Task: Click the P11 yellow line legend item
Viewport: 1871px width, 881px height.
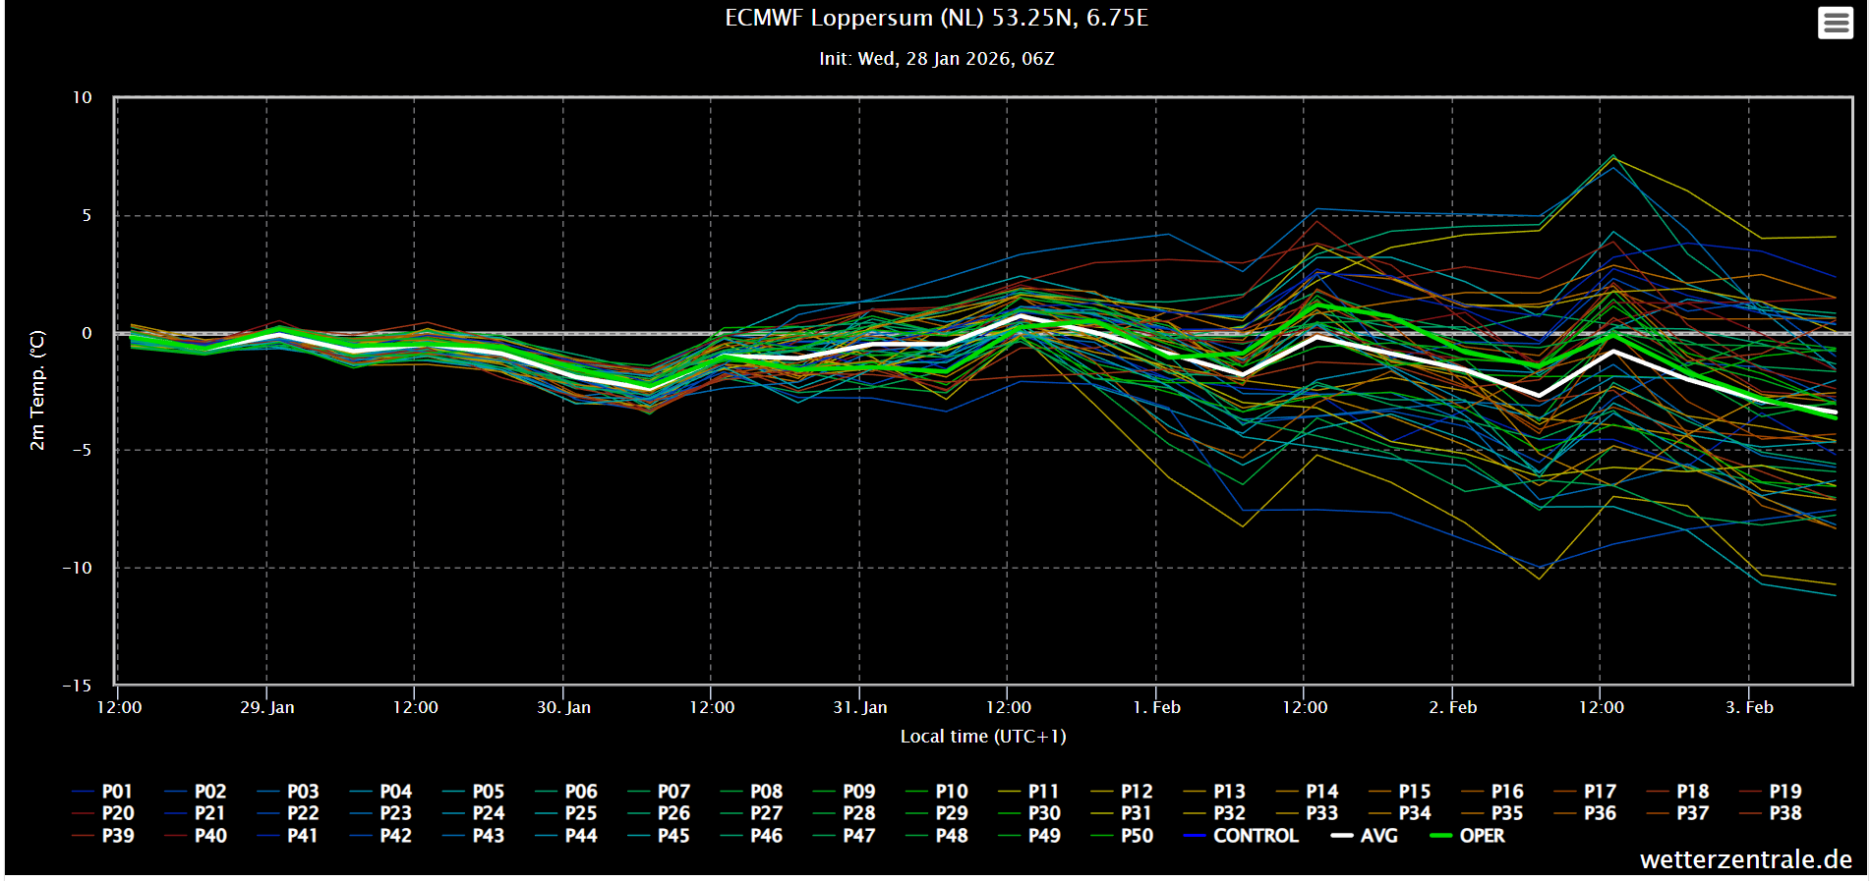Action: coord(1029,792)
